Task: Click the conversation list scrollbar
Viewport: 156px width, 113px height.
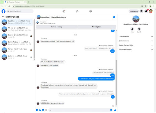Action: click(34, 40)
